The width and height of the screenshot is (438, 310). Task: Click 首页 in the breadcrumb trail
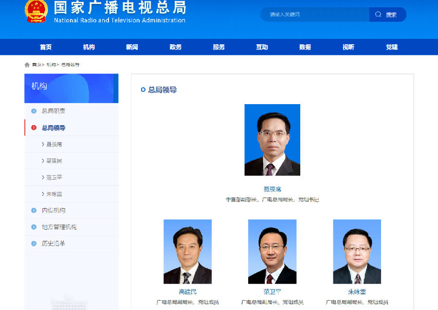[x=36, y=65]
